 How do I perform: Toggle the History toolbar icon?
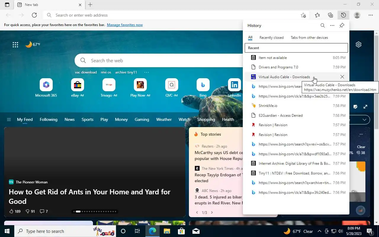[343, 15]
